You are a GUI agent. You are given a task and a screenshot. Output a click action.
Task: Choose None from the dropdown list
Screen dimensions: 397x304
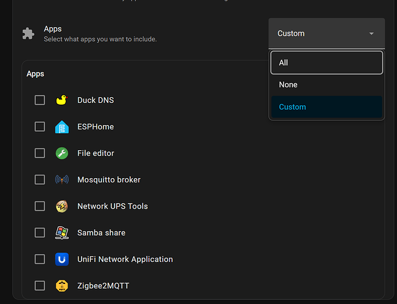pyautogui.click(x=326, y=85)
